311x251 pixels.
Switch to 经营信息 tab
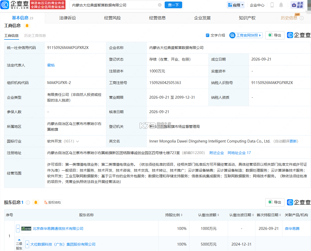[x=157, y=18]
